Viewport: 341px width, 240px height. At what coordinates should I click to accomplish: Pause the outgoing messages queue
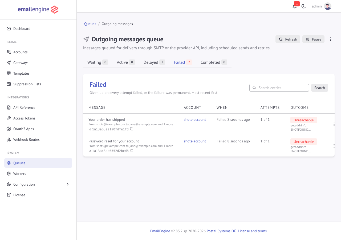(313, 39)
